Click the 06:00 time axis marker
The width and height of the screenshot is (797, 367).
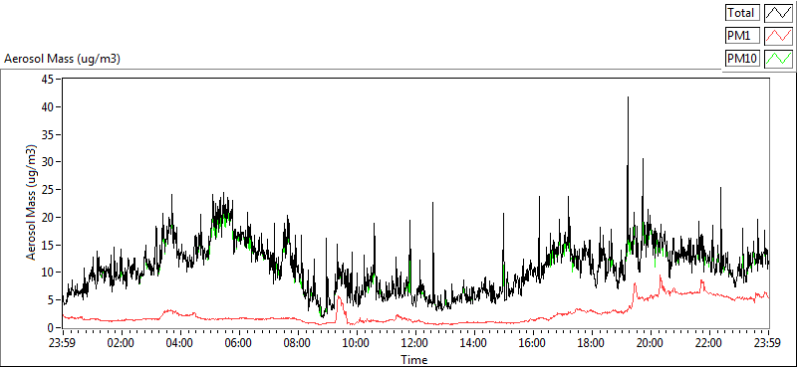click(238, 343)
